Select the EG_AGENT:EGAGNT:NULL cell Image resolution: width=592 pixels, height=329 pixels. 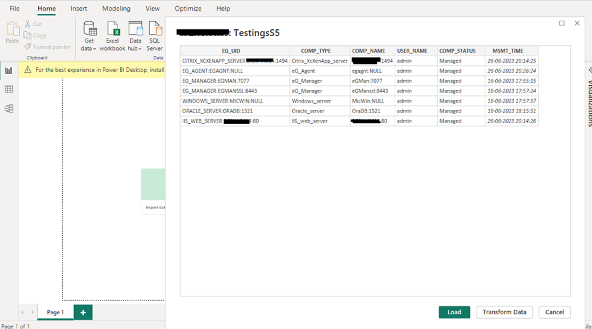click(235, 71)
